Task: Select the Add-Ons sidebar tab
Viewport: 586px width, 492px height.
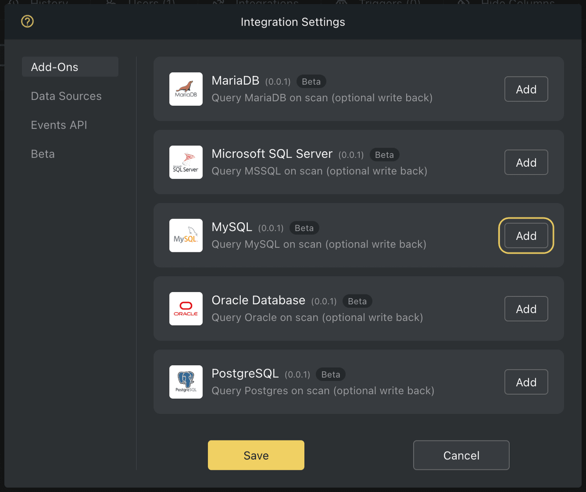Action: click(x=70, y=67)
